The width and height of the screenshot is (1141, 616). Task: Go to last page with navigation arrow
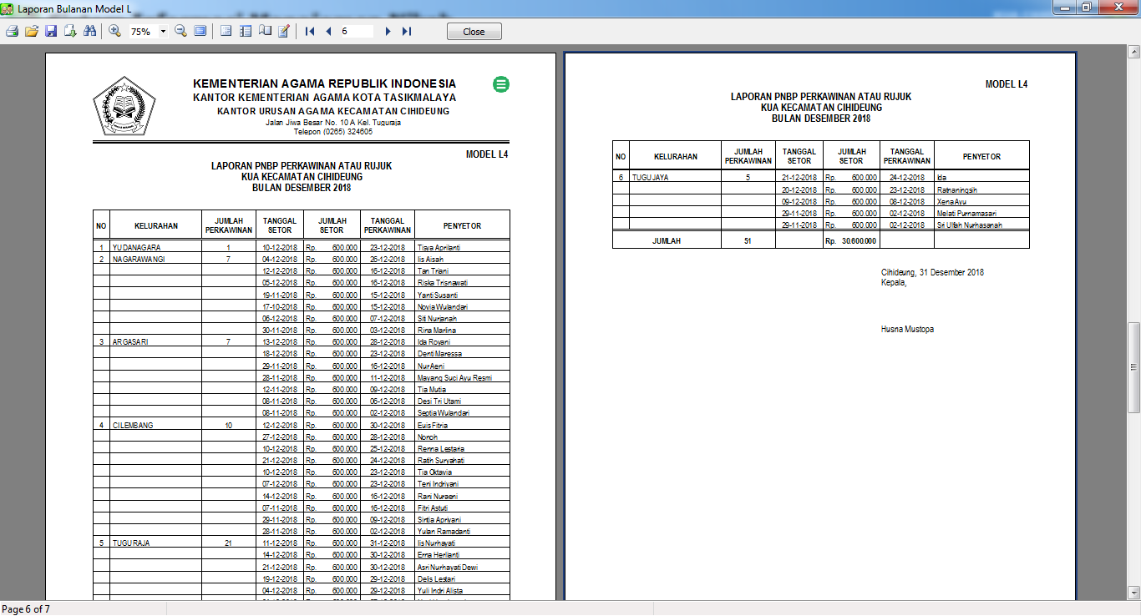(x=407, y=31)
